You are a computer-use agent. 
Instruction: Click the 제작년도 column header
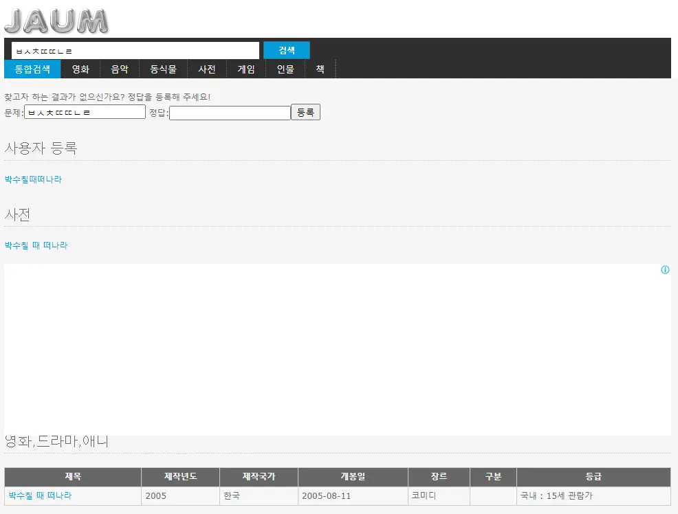(180, 477)
